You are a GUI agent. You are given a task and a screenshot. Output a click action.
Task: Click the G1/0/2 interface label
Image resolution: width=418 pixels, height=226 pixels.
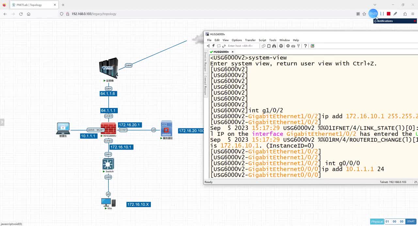(108, 141)
